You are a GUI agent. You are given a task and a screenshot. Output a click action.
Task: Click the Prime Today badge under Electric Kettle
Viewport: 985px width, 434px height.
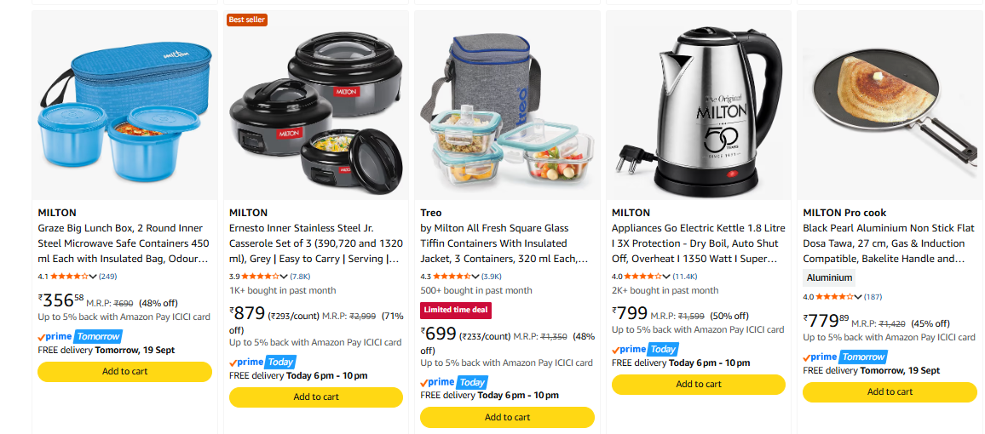(x=645, y=350)
